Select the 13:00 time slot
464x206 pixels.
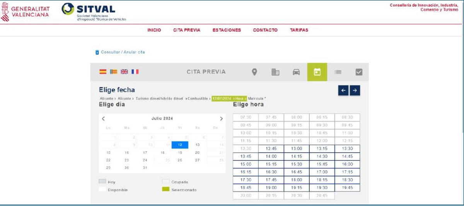tap(297, 149)
